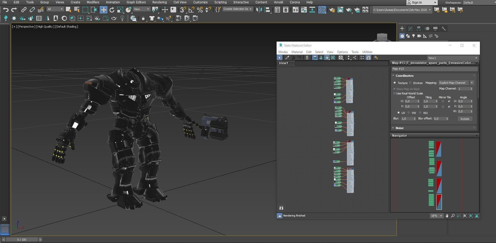Activate the Select and Move tool
The width and height of the screenshot is (496, 243).
coord(104,10)
